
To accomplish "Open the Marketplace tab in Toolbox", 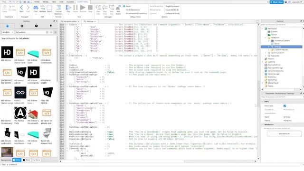I will point(8,26).
